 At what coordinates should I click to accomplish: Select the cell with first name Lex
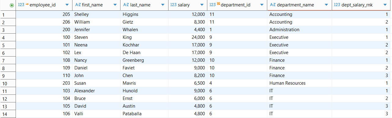[96, 53]
